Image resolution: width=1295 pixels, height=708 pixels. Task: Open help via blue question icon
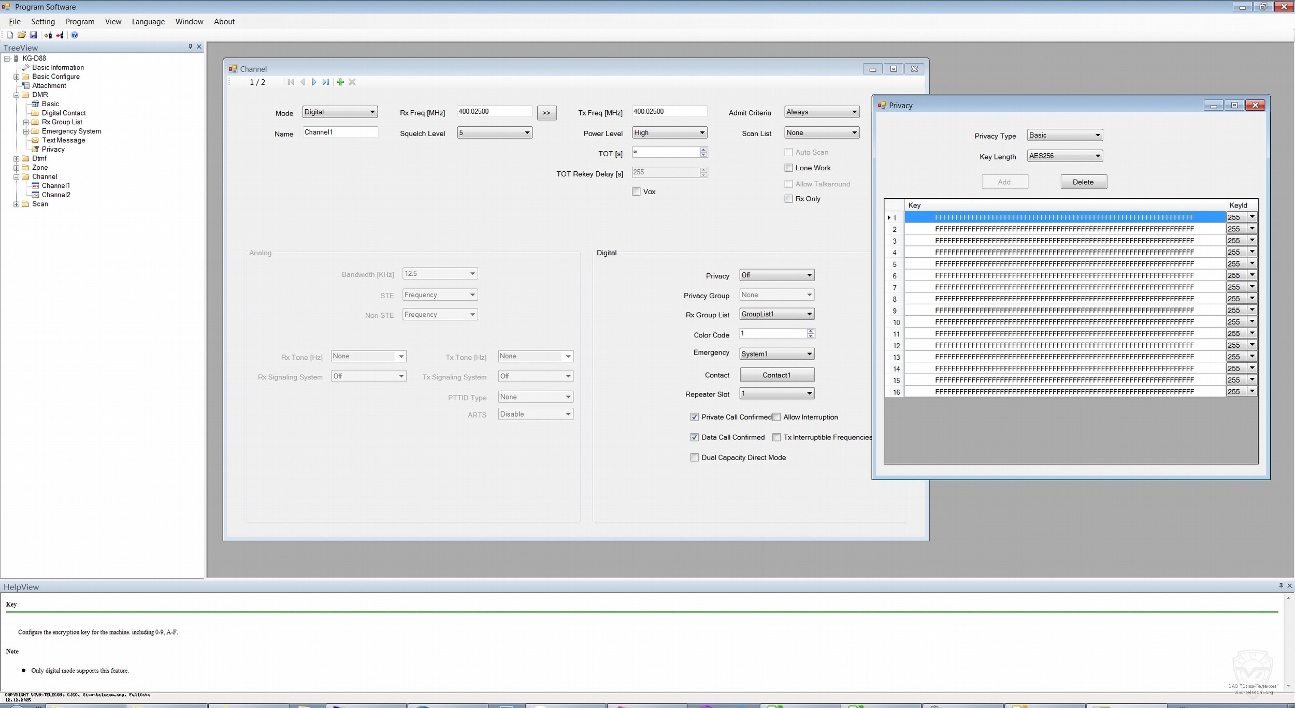point(75,35)
